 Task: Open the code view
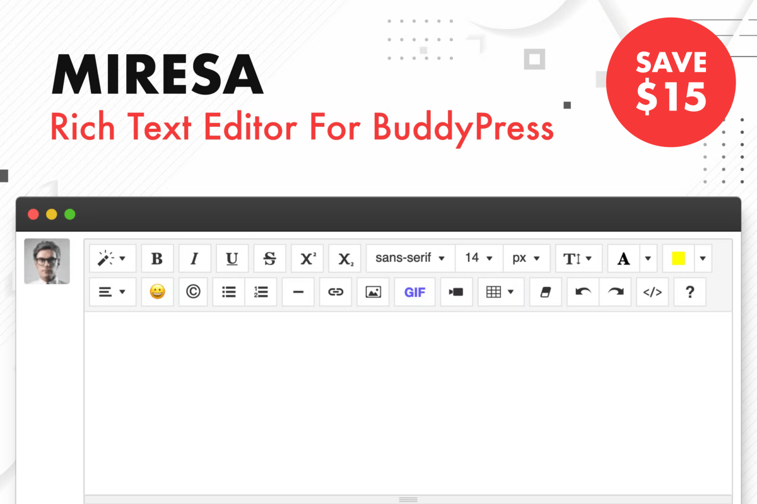[652, 292]
